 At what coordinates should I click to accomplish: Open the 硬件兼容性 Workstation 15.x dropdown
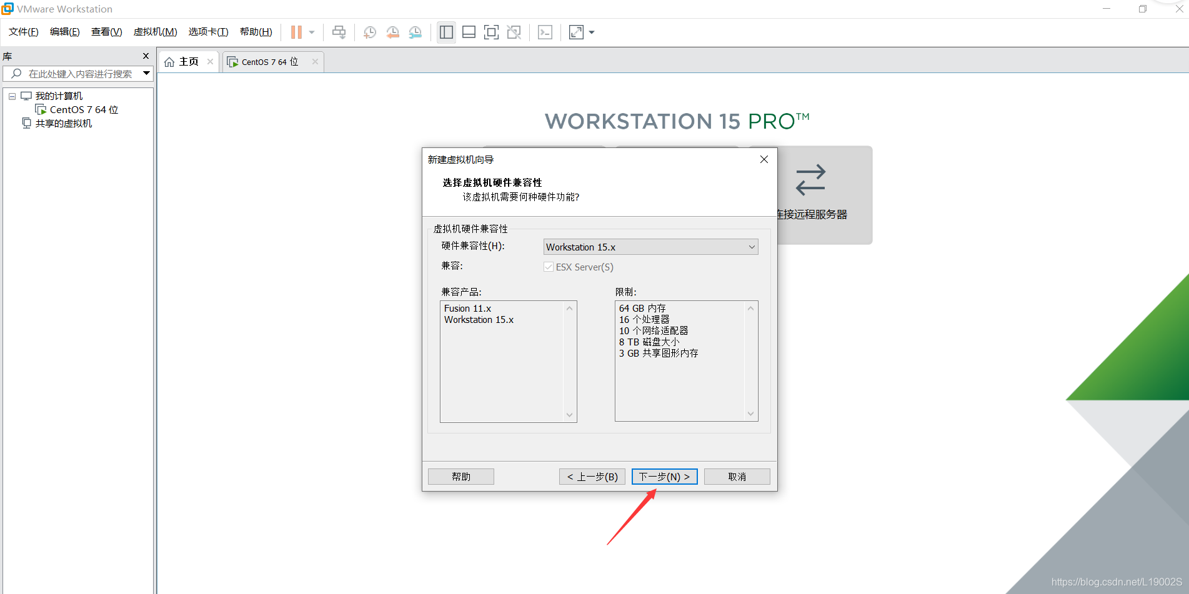pyautogui.click(x=650, y=247)
